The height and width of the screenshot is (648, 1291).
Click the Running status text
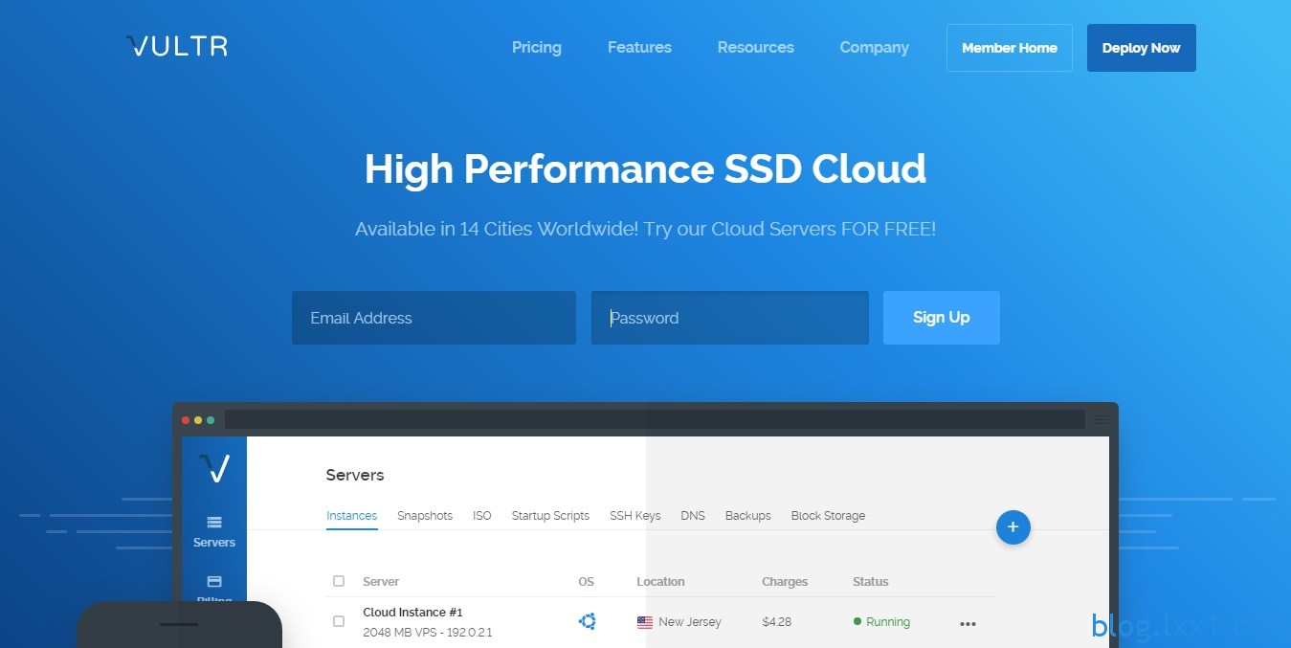click(x=888, y=621)
